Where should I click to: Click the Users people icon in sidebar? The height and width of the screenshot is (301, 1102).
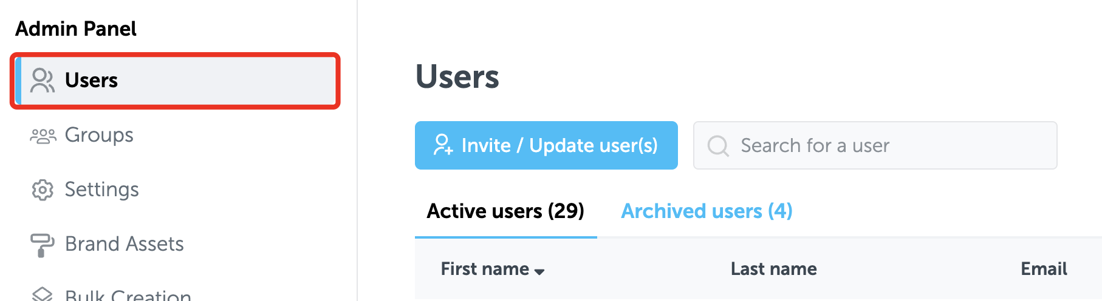point(43,81)
